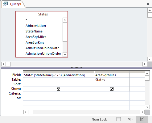Click the pane splitter handle

click(x=76, y=68)
